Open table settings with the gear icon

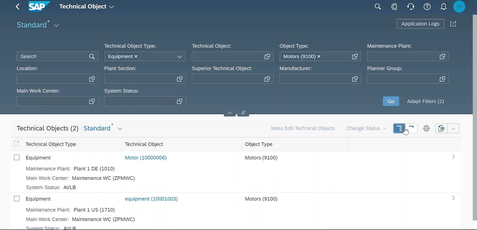[x=426, y=128]
